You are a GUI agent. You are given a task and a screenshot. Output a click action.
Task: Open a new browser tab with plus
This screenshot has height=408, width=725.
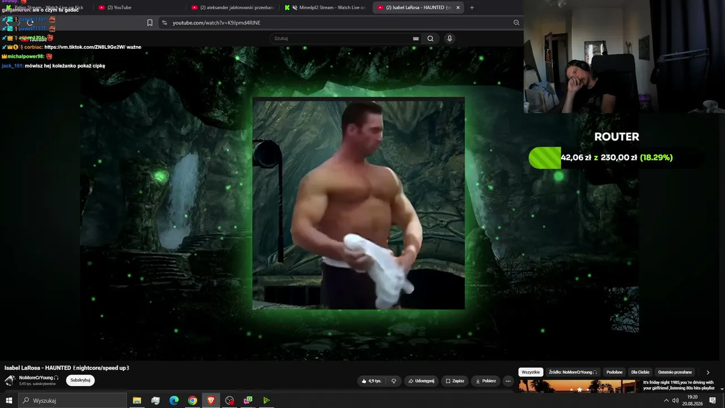point(472,7)
